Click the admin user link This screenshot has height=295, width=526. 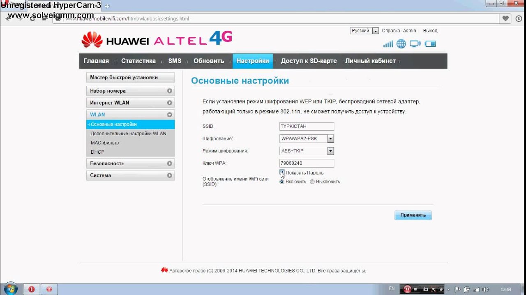[x=410, y=31]
